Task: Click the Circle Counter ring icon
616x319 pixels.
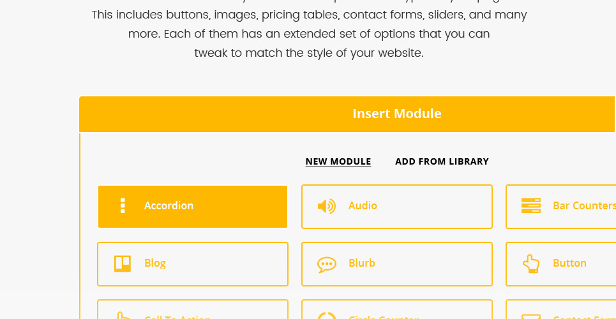Action: 326,316
